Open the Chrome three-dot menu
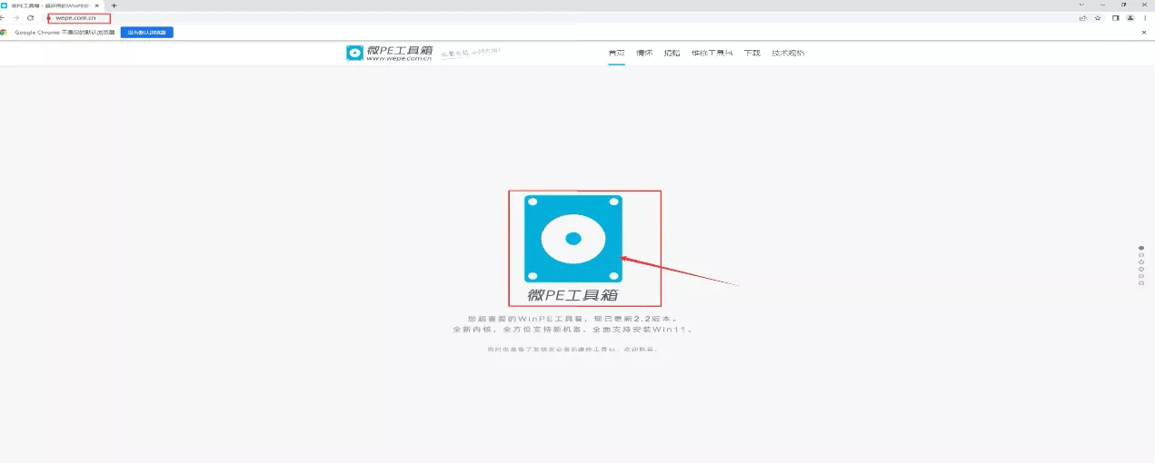The height and width of the screenshot is (464, 1155). 1145,17
